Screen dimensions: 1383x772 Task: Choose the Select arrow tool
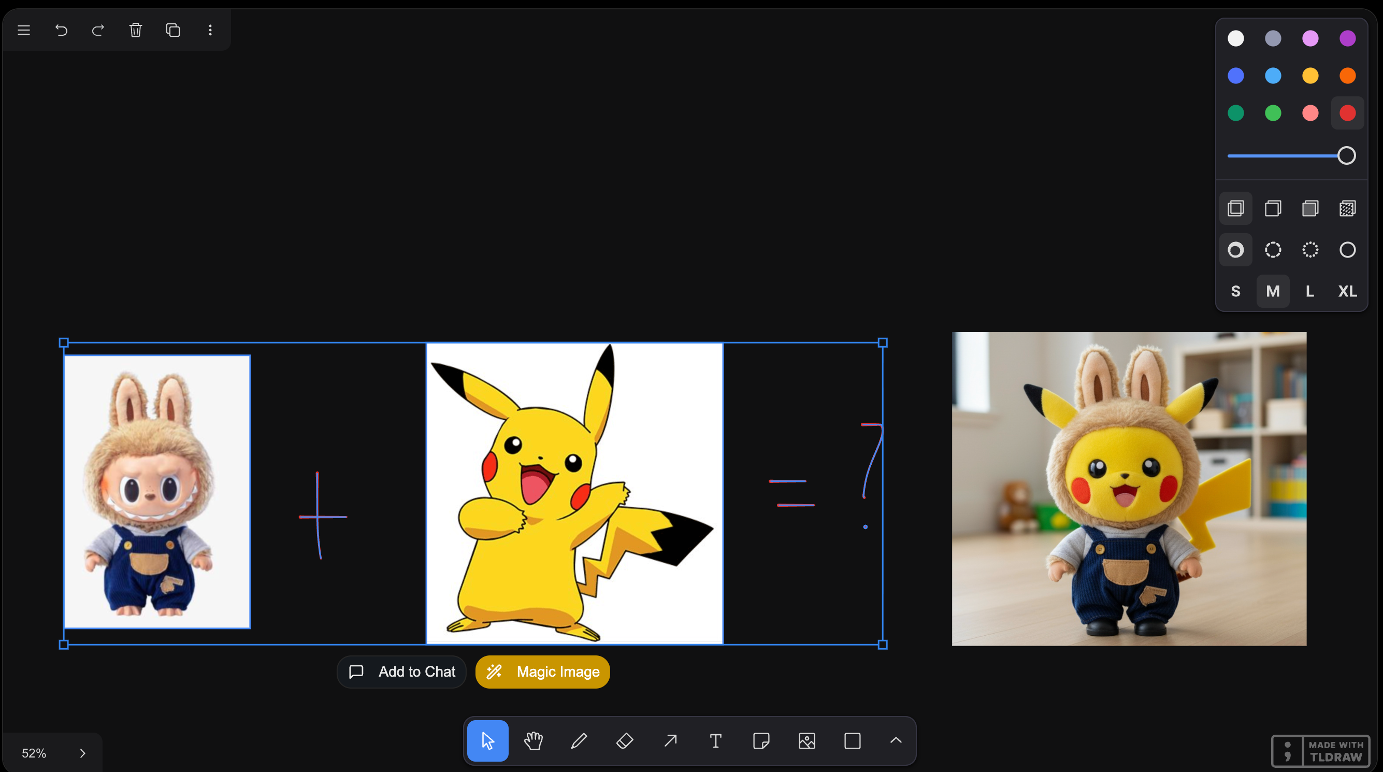point(487,741)
